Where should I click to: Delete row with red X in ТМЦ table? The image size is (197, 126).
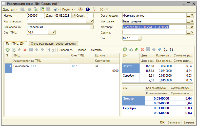[25, 50]
